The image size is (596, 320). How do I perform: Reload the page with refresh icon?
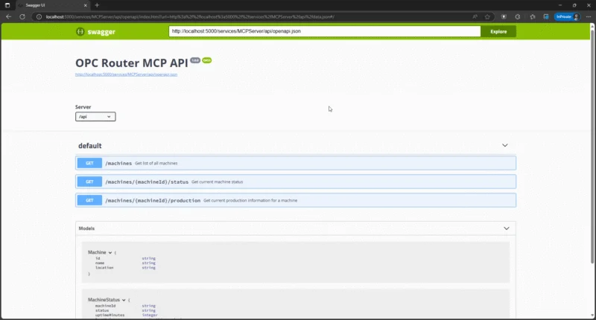coord(22,16)
